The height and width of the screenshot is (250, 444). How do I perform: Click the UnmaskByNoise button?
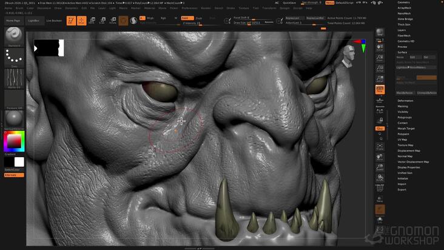click(x=427, y=93)
